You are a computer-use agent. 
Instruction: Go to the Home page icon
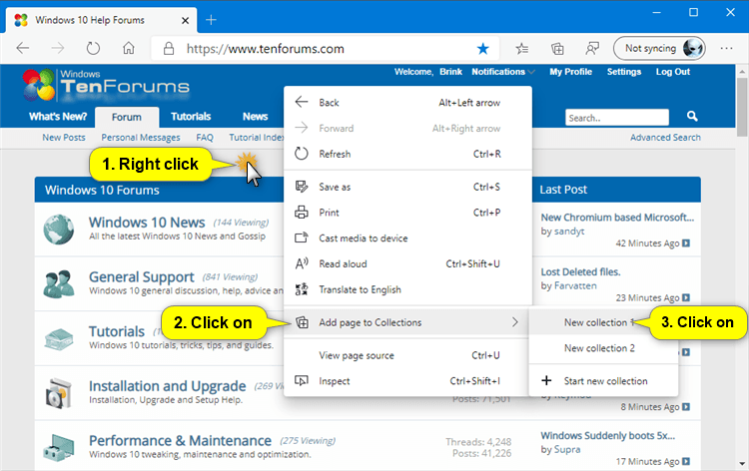[128, 48]
